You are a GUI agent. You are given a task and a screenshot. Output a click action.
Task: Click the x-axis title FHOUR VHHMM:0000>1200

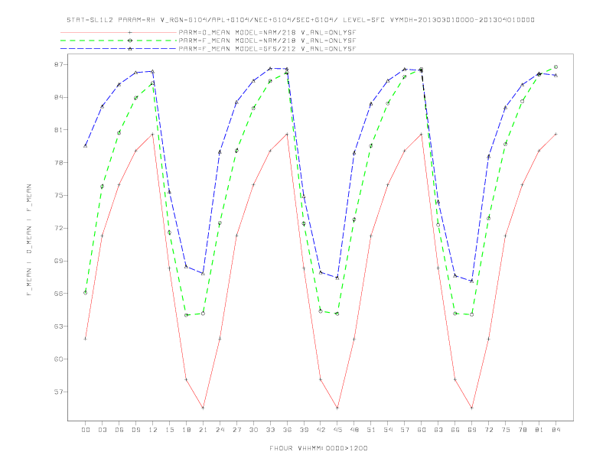point(318,448)
